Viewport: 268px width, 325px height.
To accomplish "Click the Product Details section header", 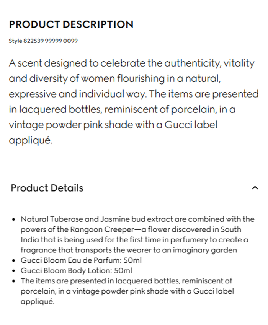I will click(x=47, y=188).
